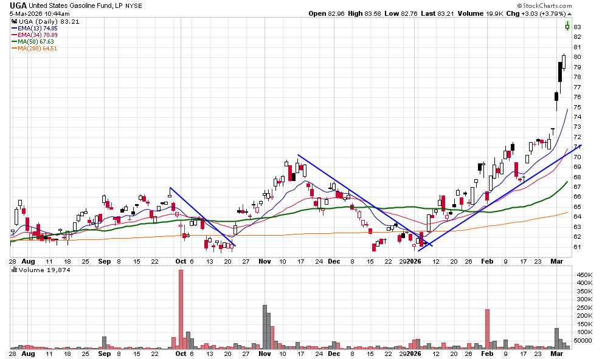Click the 'High 83.58' quote value
The width and height of the screenshot is (602, 359).
point(364,13)
